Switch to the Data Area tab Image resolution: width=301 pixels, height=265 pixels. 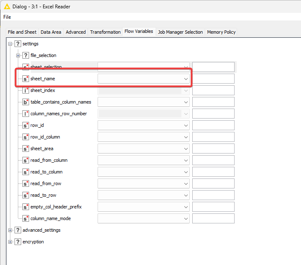coord(51,32)
